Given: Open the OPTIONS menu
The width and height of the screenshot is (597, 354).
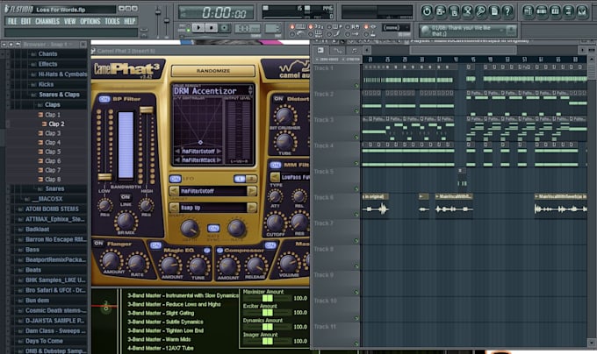Looking at the screenshot, I should pos(90,21).
